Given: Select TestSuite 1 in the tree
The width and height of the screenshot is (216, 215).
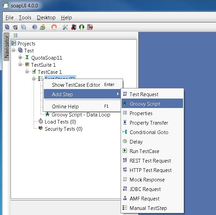Looking at the screenshot, I should (x=43, y=65).
